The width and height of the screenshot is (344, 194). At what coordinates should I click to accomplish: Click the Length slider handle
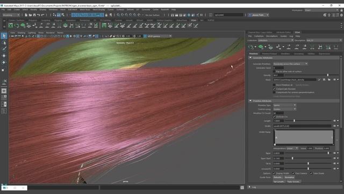point(294,121)
